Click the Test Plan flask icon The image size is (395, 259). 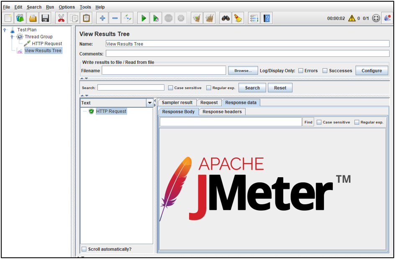pyautogui.click(x=13, y=30)
